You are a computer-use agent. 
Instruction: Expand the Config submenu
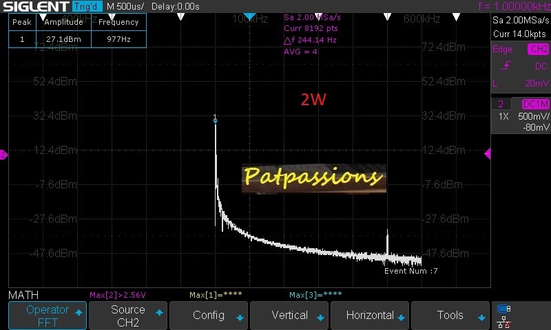point(209,316)
